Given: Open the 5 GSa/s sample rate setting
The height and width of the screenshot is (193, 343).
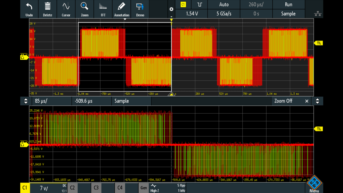Looking at the screenshot, I should [x=224, y=14].
